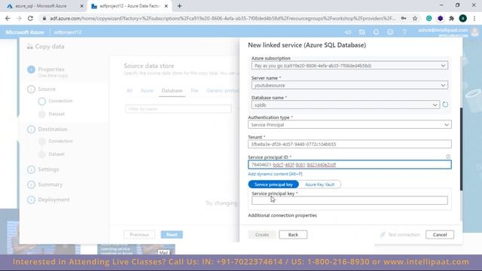Viewport: 482px width, 271px height.
Task: Select the adfproject12 Azure Data Factory tab
Action: point(130,6)
